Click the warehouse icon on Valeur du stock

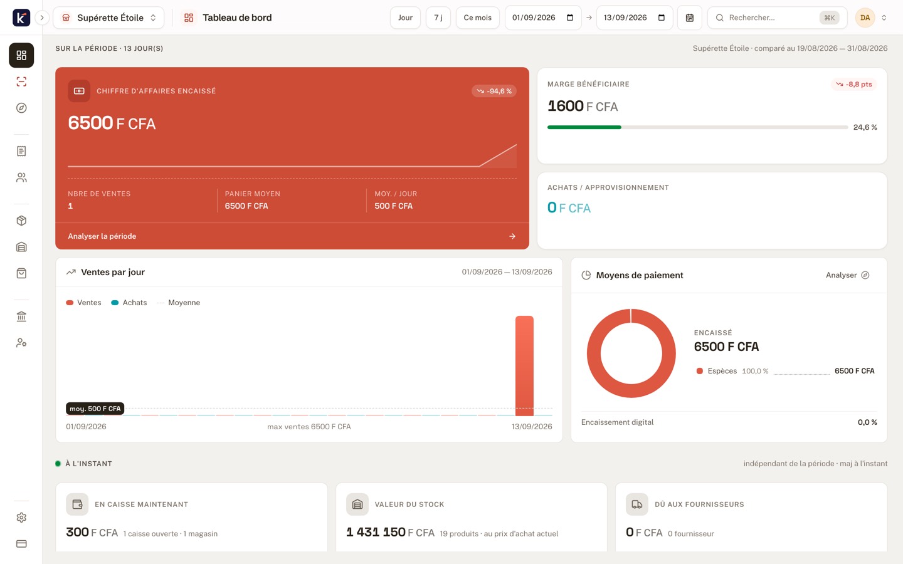[357, 504]
